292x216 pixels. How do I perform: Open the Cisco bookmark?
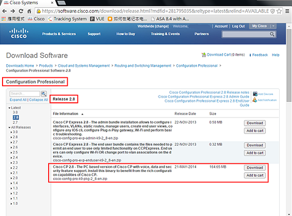tap(36, 19)
